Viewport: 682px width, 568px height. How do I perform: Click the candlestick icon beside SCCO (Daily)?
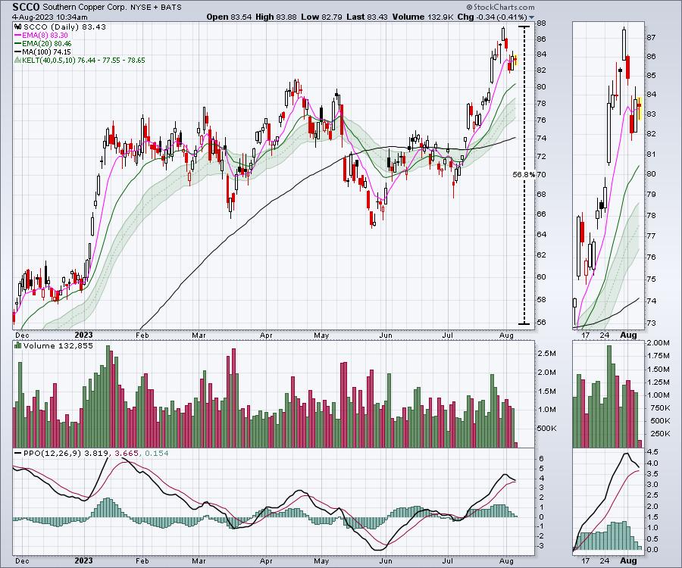coord(17,26)
